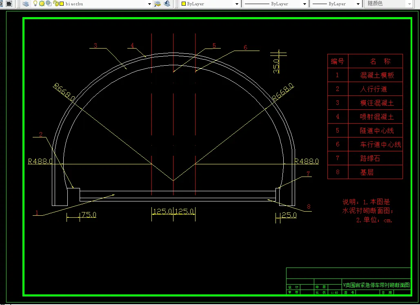Toggle the layer padlock lock icon
The height and width of the screenshot is (305, 420).
point(56,4)
